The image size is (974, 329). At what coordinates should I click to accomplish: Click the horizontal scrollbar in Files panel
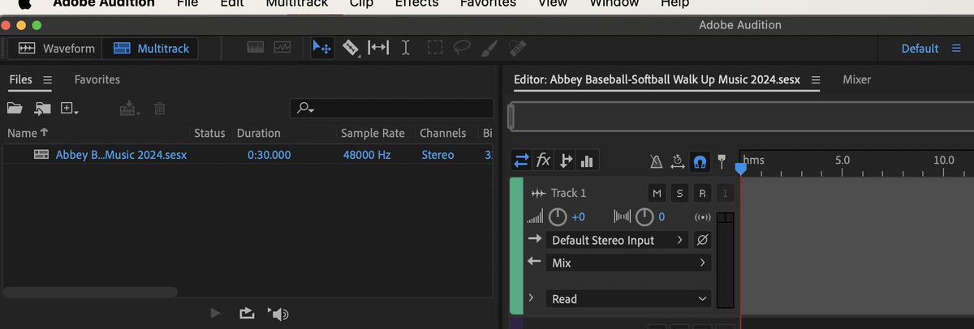pos(89,292)
